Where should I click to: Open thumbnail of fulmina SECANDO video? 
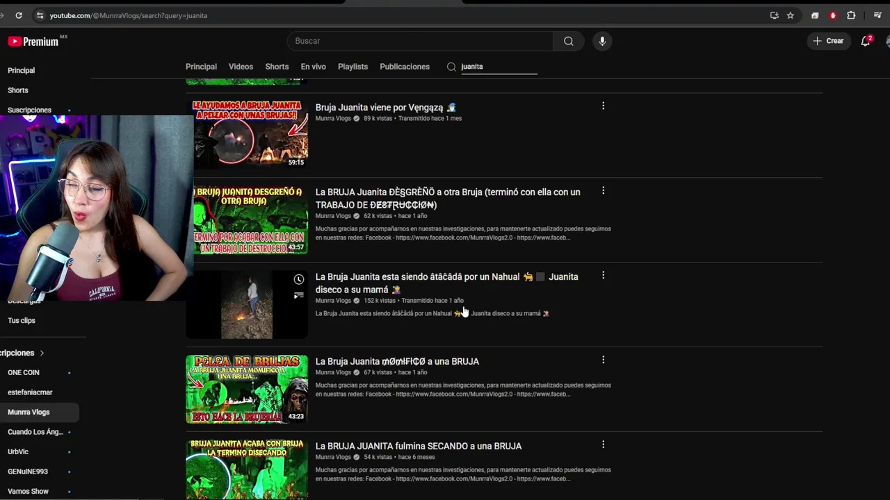(247, 469)
